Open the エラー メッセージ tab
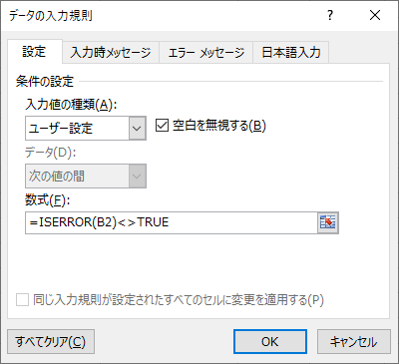 point(206,53)
